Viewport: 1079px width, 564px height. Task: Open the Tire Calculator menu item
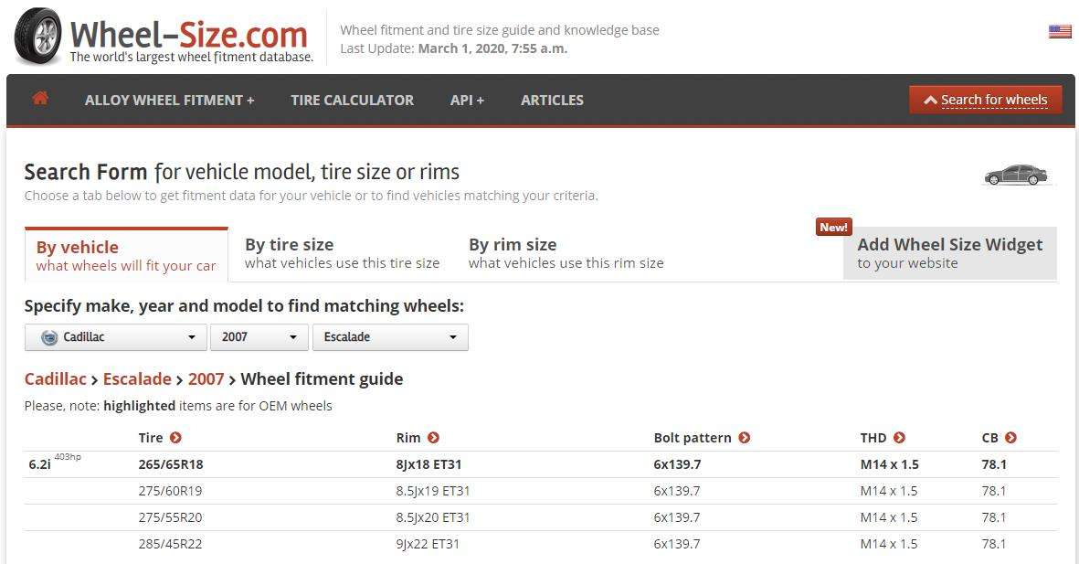[x=352, y=101]
